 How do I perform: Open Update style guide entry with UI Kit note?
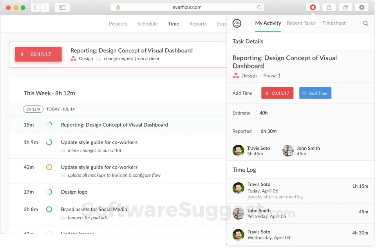(118, 146)
